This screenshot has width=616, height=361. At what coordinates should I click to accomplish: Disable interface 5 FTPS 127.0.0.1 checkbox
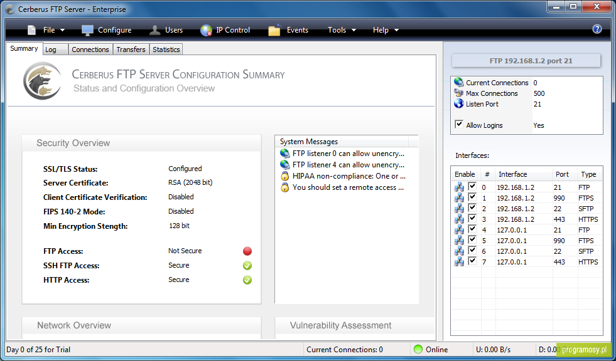(472, 239)
